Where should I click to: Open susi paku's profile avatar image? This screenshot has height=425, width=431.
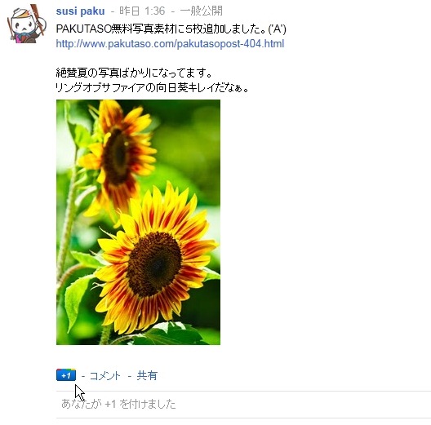click(27, 24)
